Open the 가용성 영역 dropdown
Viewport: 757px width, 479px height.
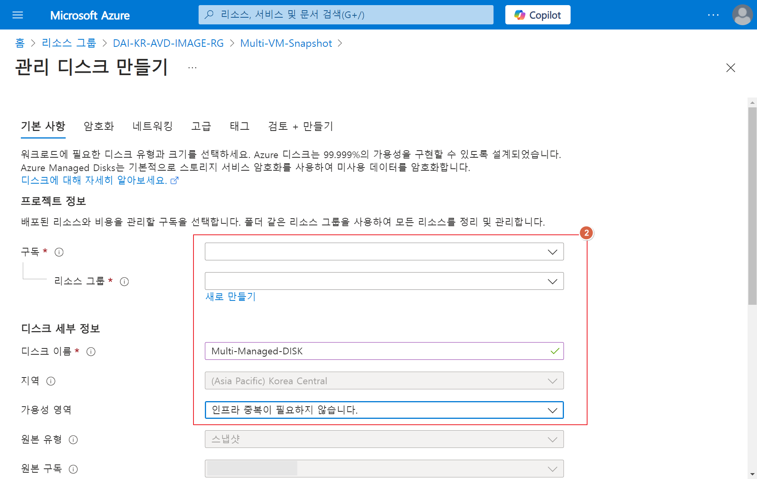[384, 410]
